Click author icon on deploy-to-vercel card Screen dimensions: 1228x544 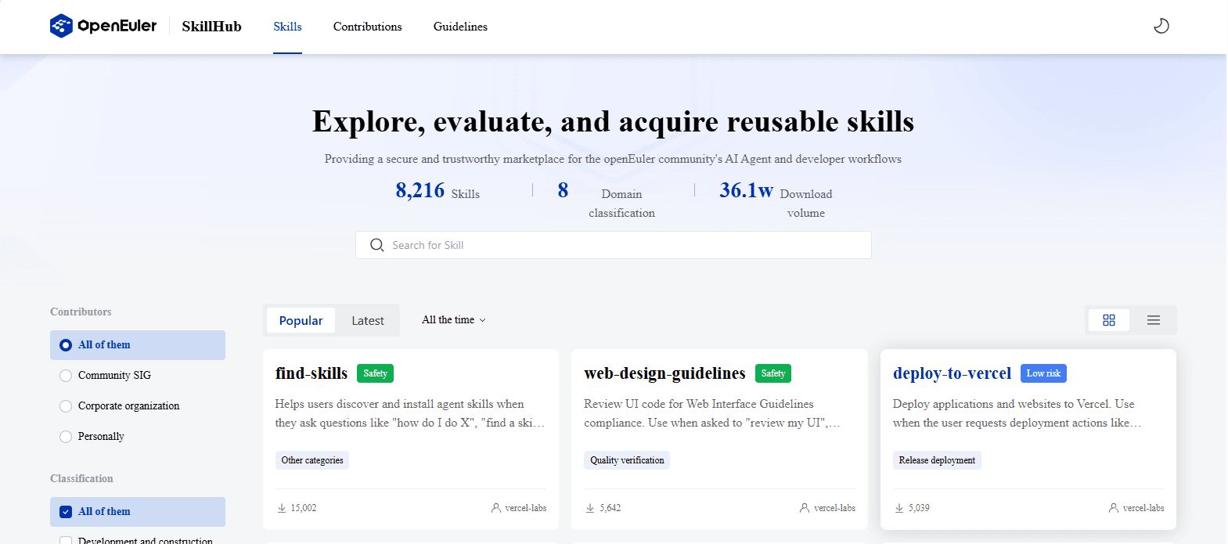pos(1114,508)
